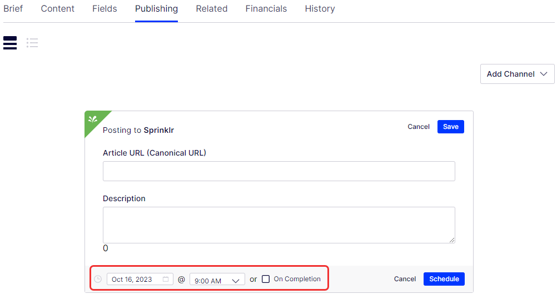Viewport: 557px width, 294px height.
Task: Focus the Article URL input field
Action: tap(278, 171)
